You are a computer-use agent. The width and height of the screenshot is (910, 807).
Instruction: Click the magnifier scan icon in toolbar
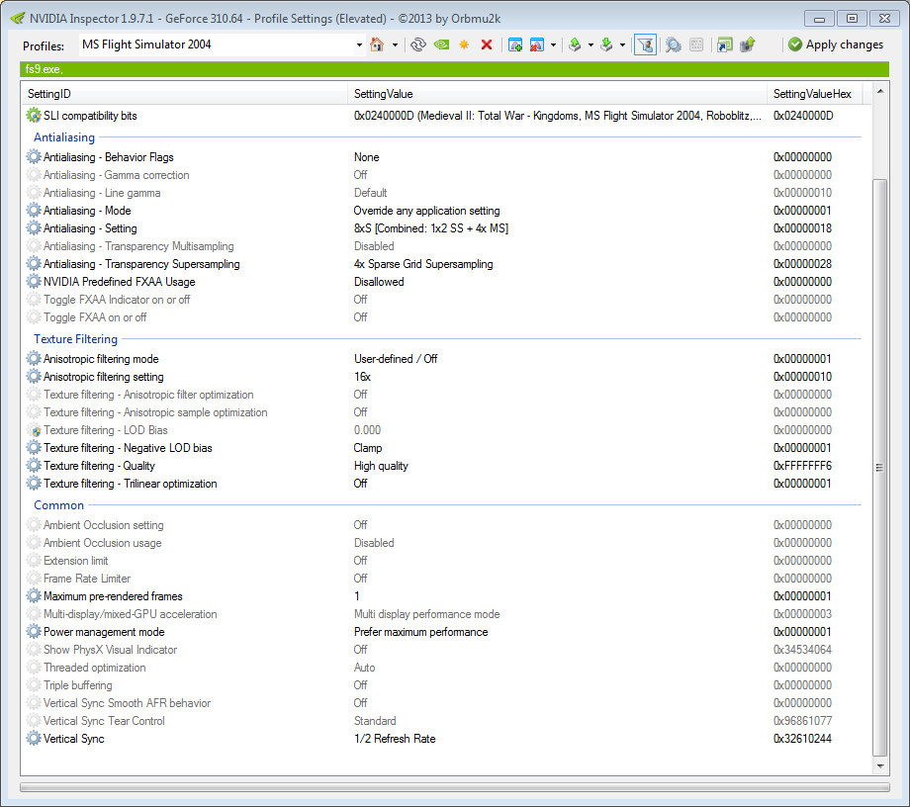[x=673, y=45]
